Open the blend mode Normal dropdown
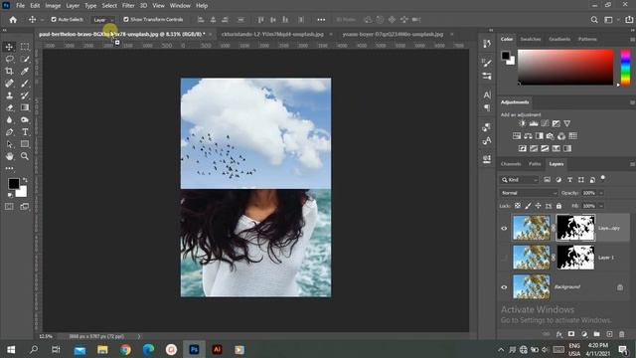This screenshot has height=358, width=636. click(x=529, y=193)
